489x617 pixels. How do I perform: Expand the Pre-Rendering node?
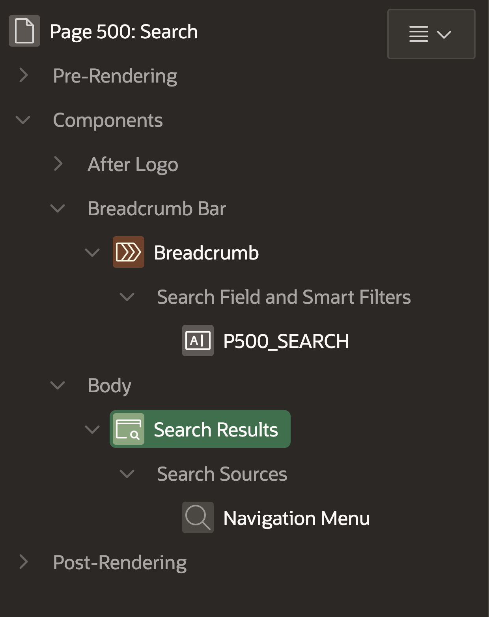click(24, 75)
